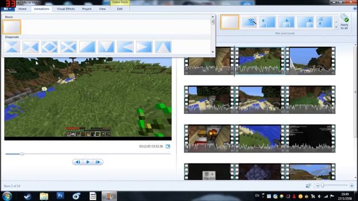358x201 pixels.
Task: Toggle full screen preview
Action: (168, 146)
